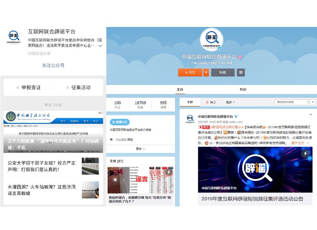Click the 互联网联合辟谣平台 account title
The width and height of the screenshot is (317, 230).
point(51,31)
